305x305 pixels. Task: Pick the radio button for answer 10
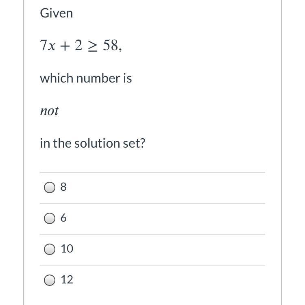tap(50, 249)
